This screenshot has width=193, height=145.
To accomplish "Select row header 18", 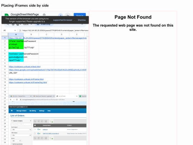I will [x=5, y=92].
